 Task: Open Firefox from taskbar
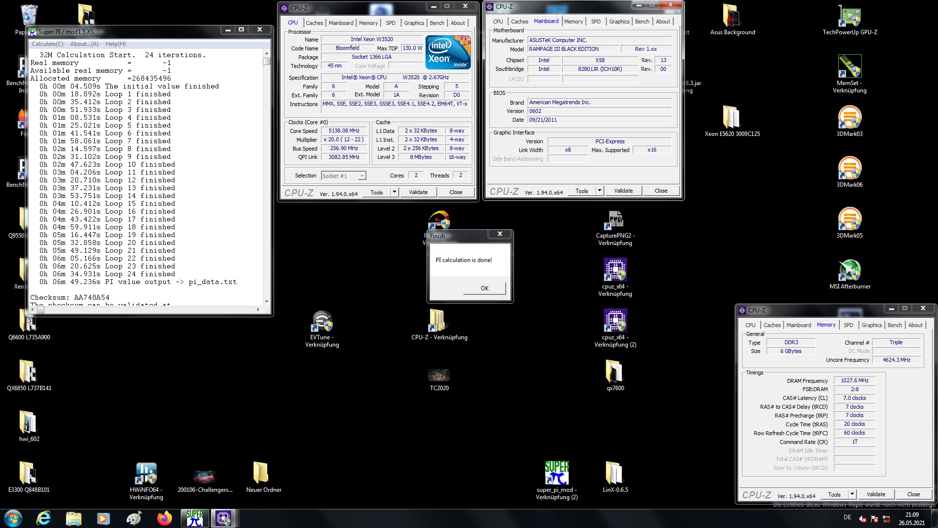coord(164,518)
